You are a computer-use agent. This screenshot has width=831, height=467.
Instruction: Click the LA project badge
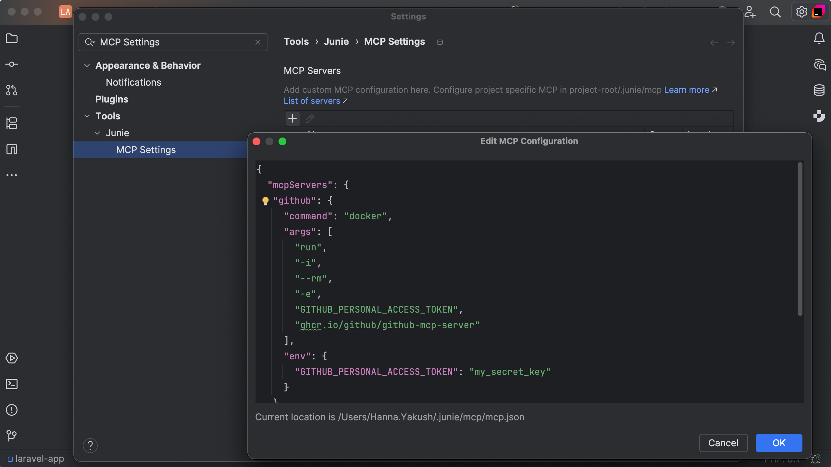coord(65,12)
